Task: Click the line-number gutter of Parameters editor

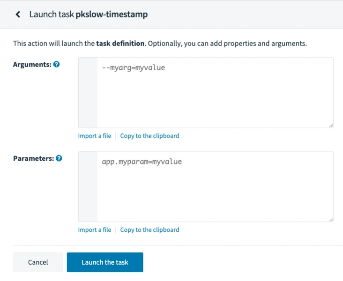Action: 88,186
